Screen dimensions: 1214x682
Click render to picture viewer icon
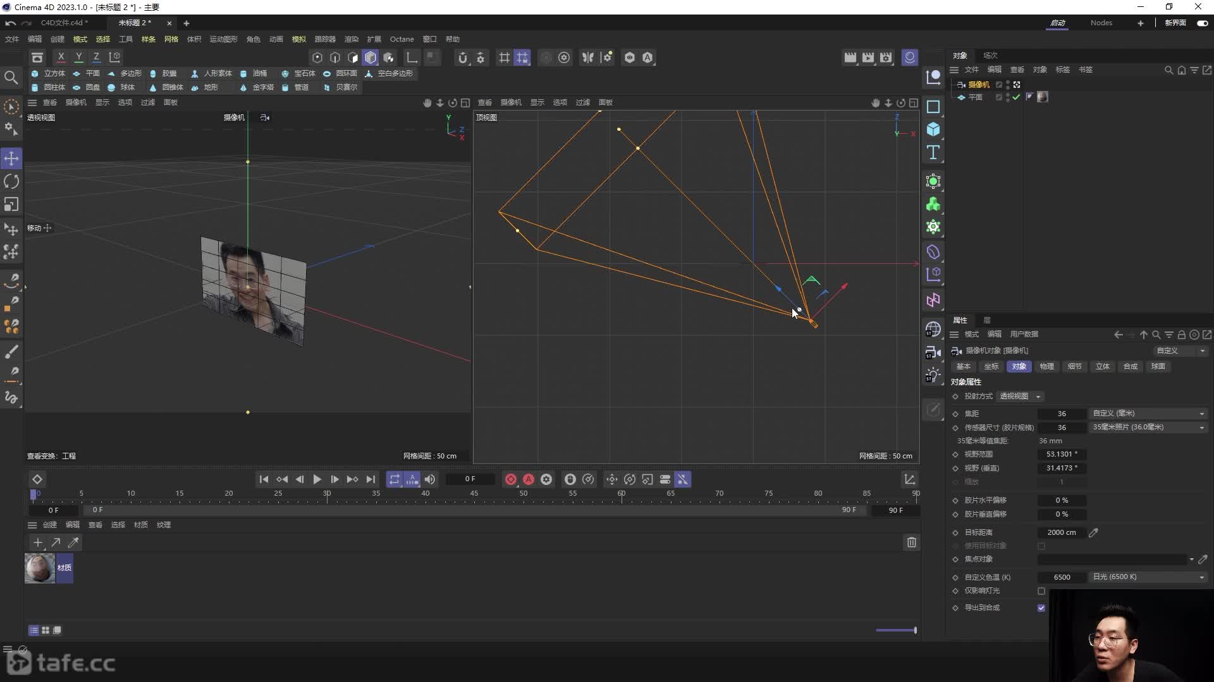click(x=868, y=57)
